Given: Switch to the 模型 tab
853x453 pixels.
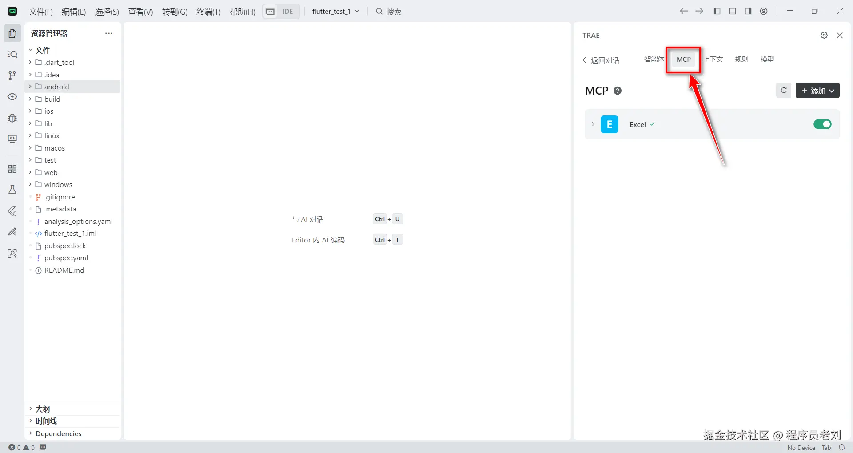Looking at the screenshot, I should click(767, 59).
